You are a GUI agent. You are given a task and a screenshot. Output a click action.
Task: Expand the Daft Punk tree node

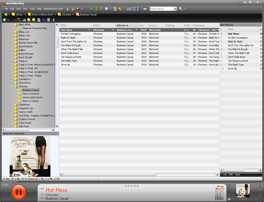(11, 126)
